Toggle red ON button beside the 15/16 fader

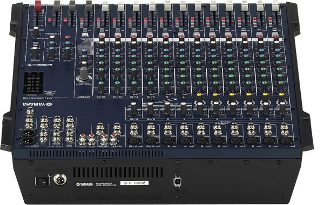98,20
